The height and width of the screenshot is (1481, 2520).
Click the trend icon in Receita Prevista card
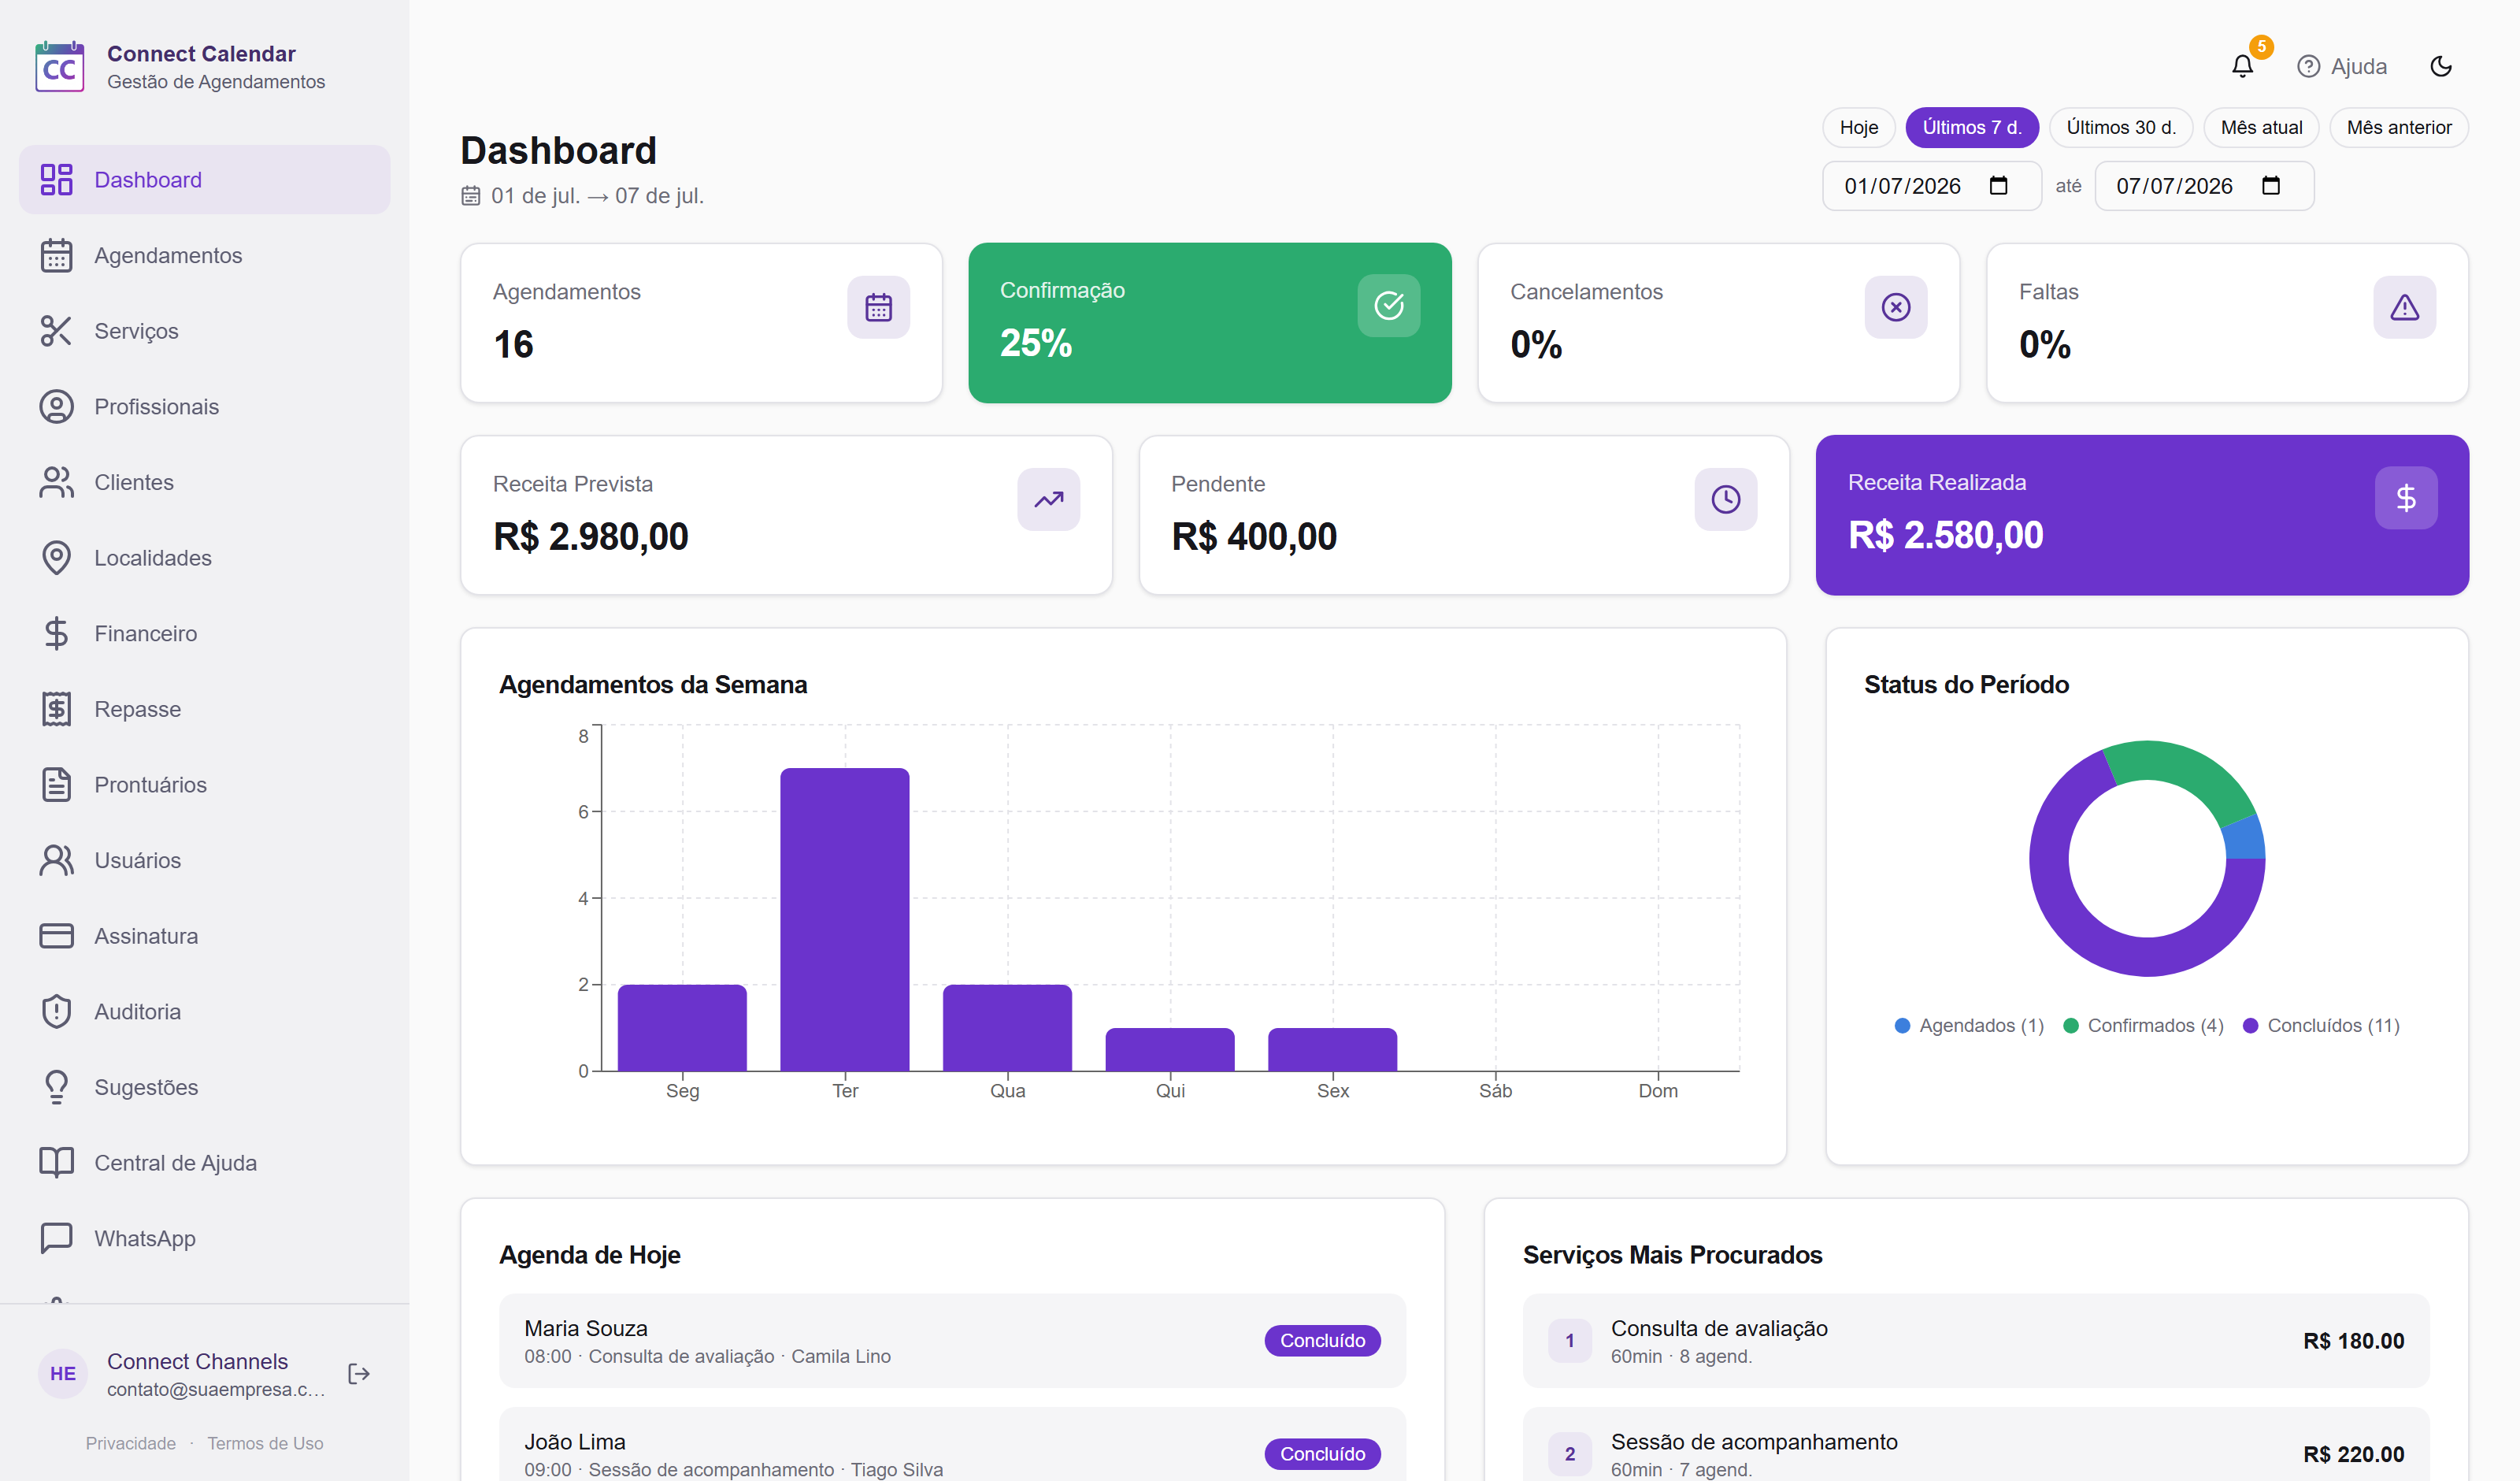tap(1048, 499)
